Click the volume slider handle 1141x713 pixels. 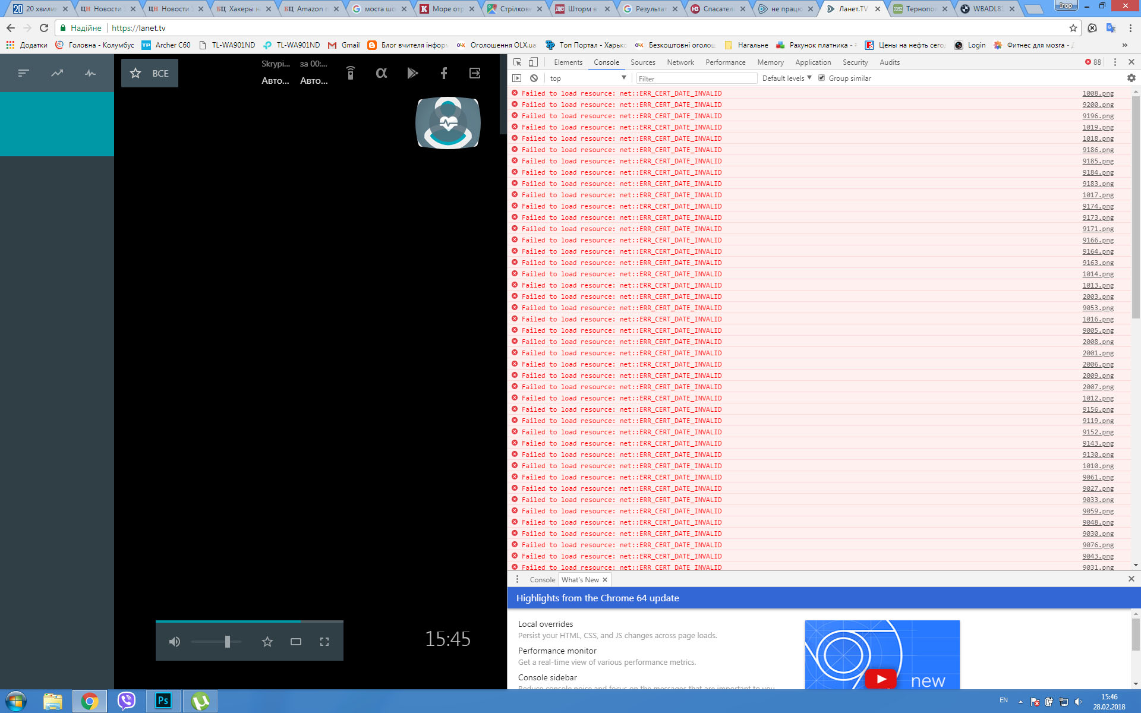[x=227, y=642]
